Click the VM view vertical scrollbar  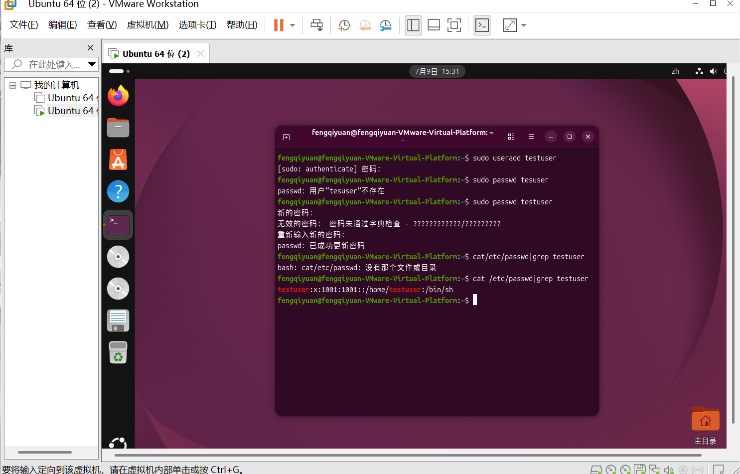pyautogui.click(x=733, y=251)
